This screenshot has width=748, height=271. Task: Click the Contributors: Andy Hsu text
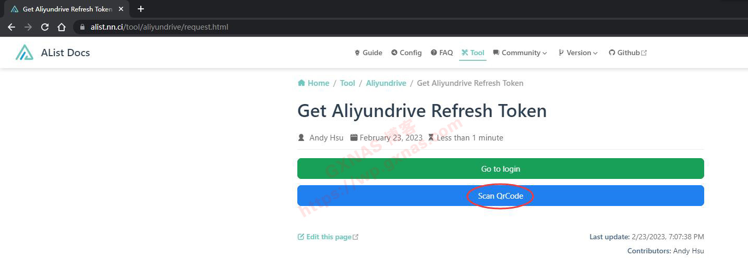(x=666, y=251)
